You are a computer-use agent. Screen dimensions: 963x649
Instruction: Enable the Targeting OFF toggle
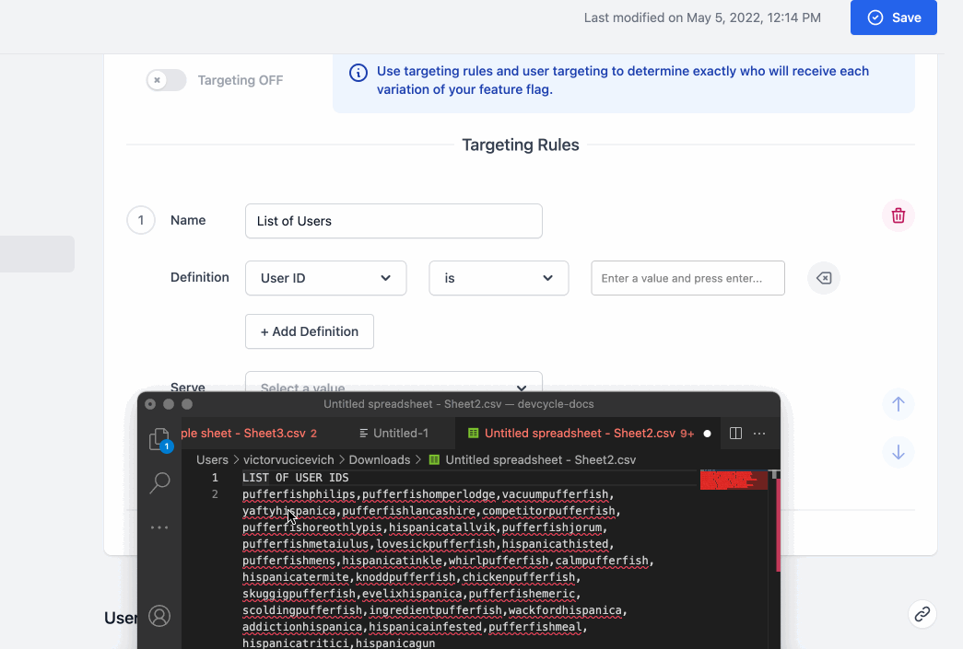[166, 80]
